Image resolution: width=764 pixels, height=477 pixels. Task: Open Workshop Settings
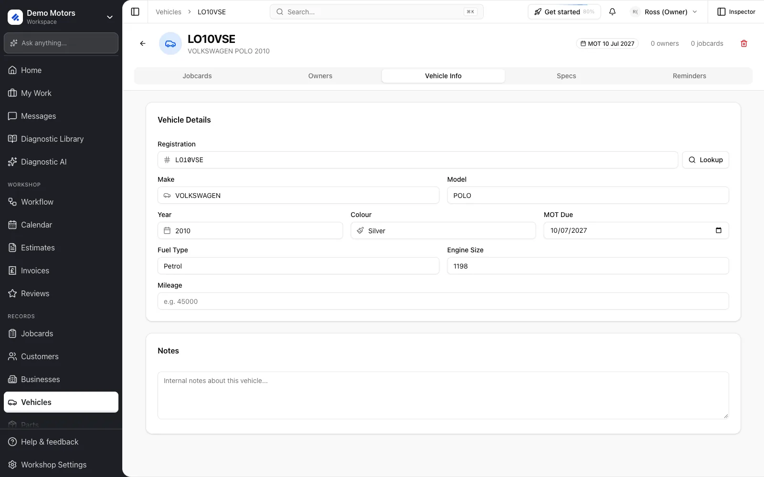coord(61,465)
